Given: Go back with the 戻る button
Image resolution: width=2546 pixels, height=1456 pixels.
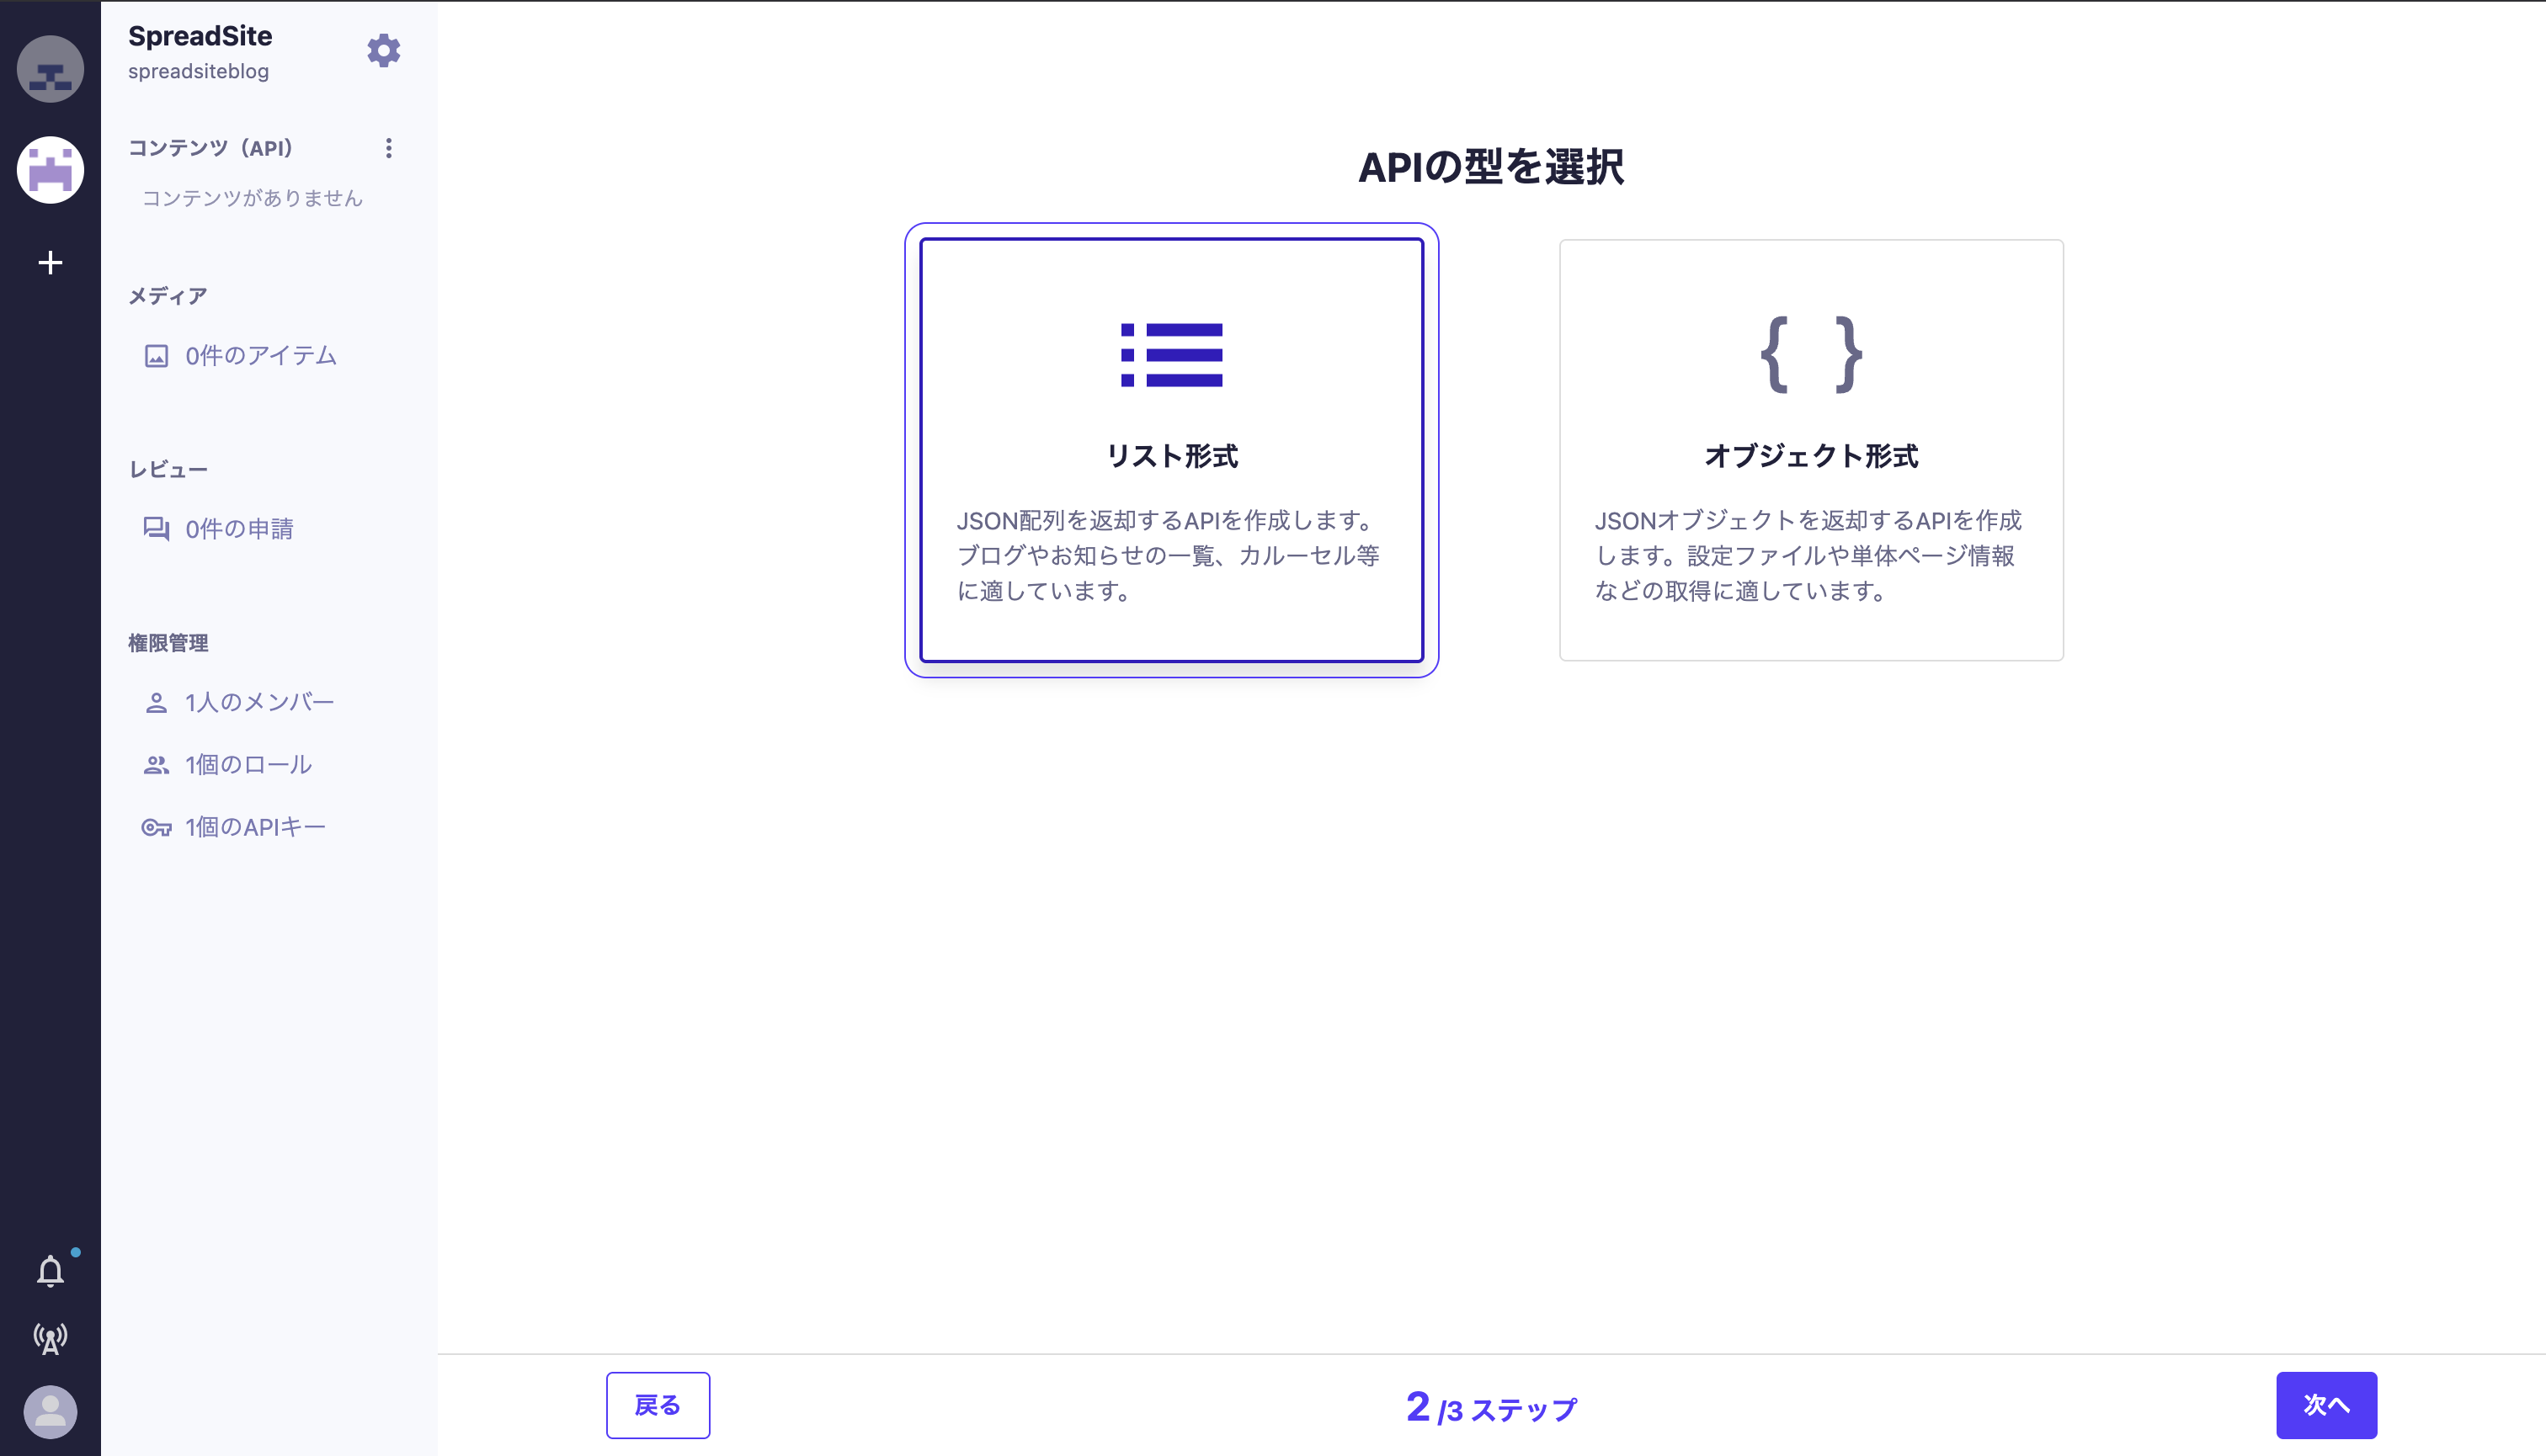Looking at the screenshot, I should (658, 1405).
